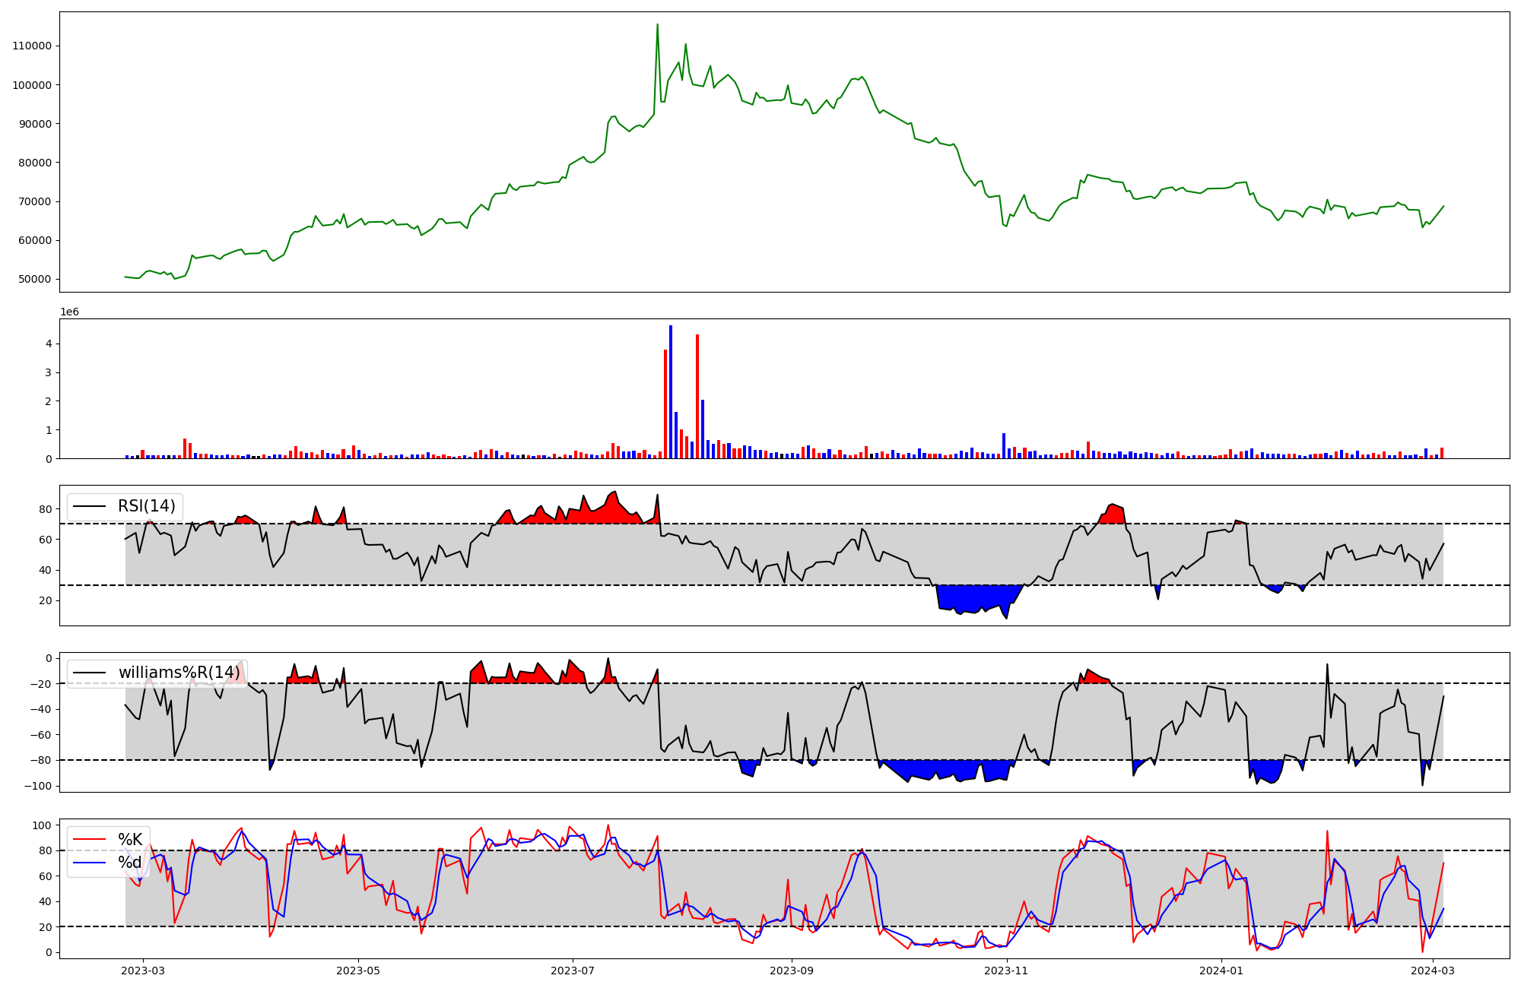This screenshot has height=988, width=1521.
Task: Click the tallest blue volume bar
Action: pos(670,391)
